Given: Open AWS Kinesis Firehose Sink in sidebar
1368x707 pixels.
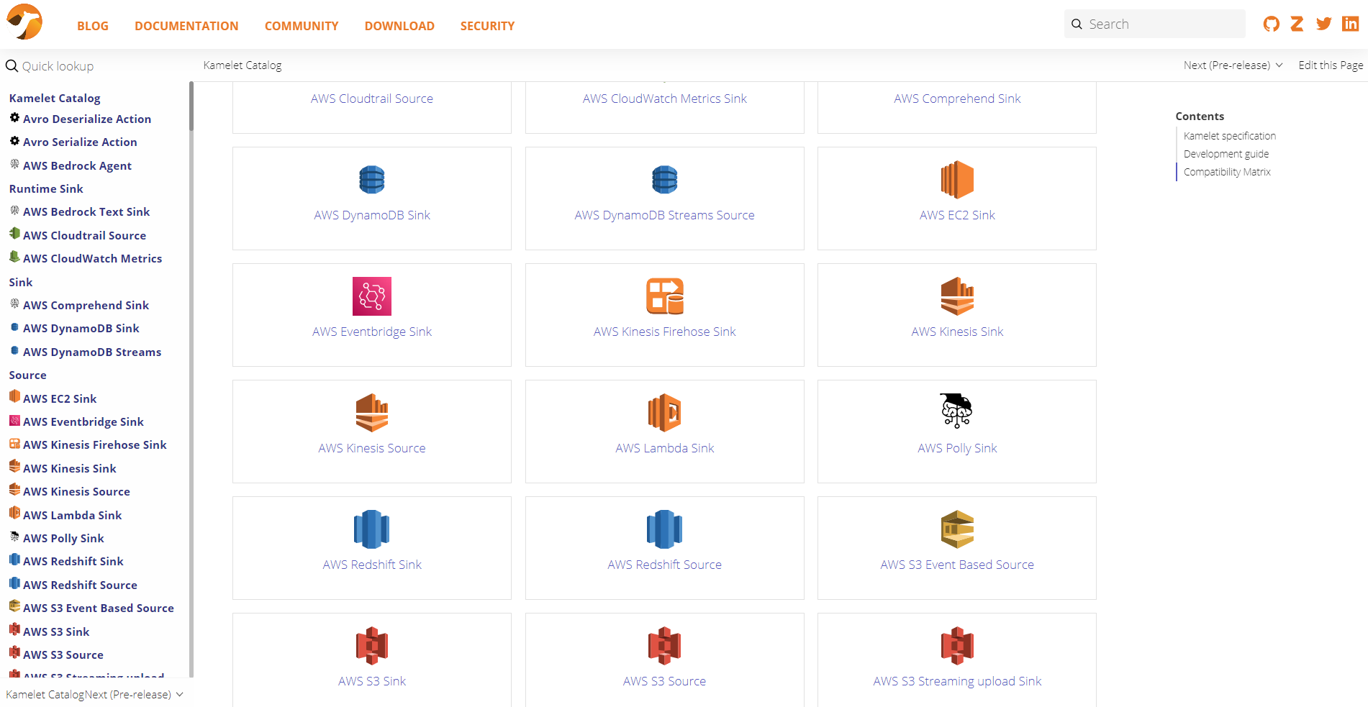Looking at the screenshot, I should pos(94,444).
